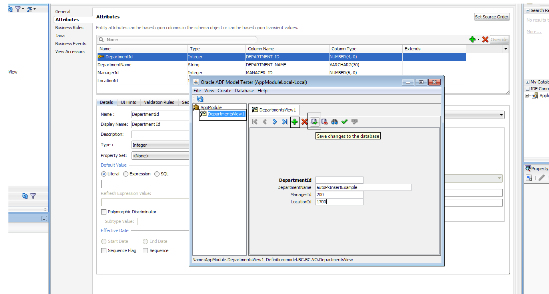This screenshot has width=549, height=294.
Task: Click the rollback changes icon
Action: pos(324,122)
